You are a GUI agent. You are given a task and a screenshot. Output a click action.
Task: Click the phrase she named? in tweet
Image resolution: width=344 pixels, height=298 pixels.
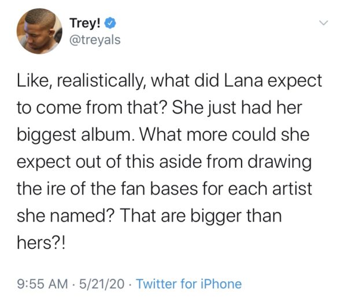65,216
